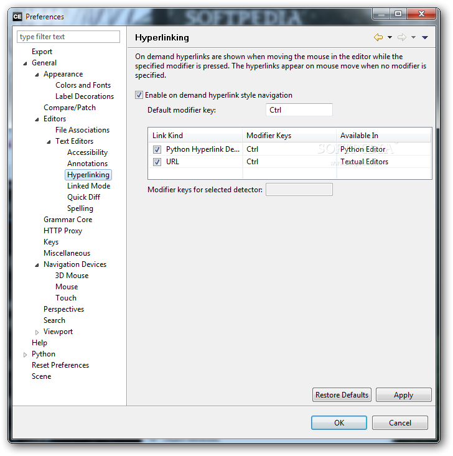Select the Hyperlinking tree item
The height and width of the screenshot is (456, 453).
[x=88, y=175]
